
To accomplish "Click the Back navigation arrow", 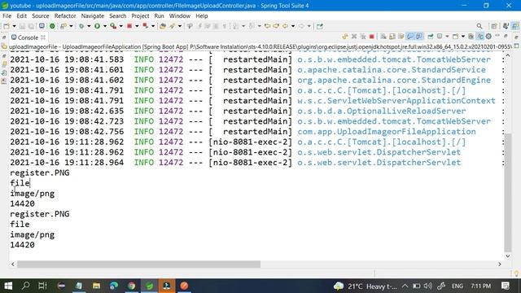I will tap(286, 26).
